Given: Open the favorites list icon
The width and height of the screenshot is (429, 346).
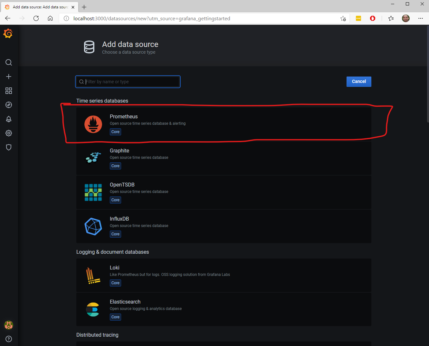Looking at the screenshot, I should 391,18.
